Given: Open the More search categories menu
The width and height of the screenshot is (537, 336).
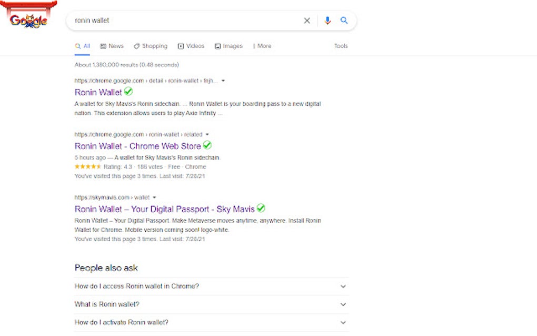Looking at the screenshot, I should [x=262, y=46].
